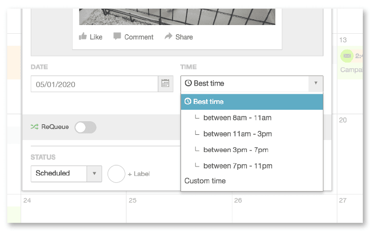
Task: Click the date field showing 05/01/2020
Action: tap(94, 84)
